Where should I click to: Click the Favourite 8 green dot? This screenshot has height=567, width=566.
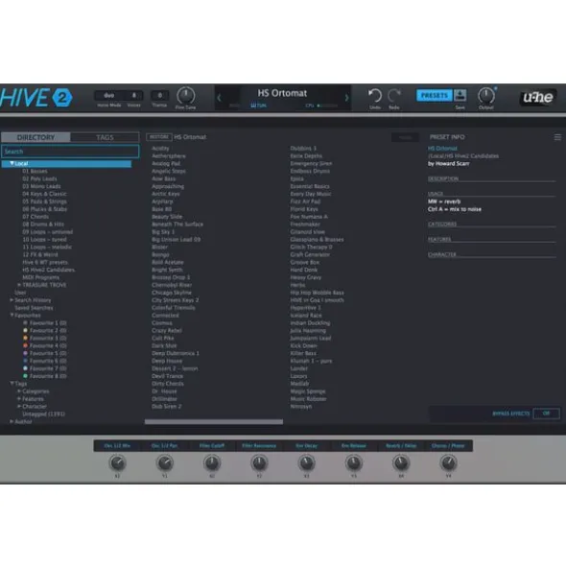[x=25, y=376]
